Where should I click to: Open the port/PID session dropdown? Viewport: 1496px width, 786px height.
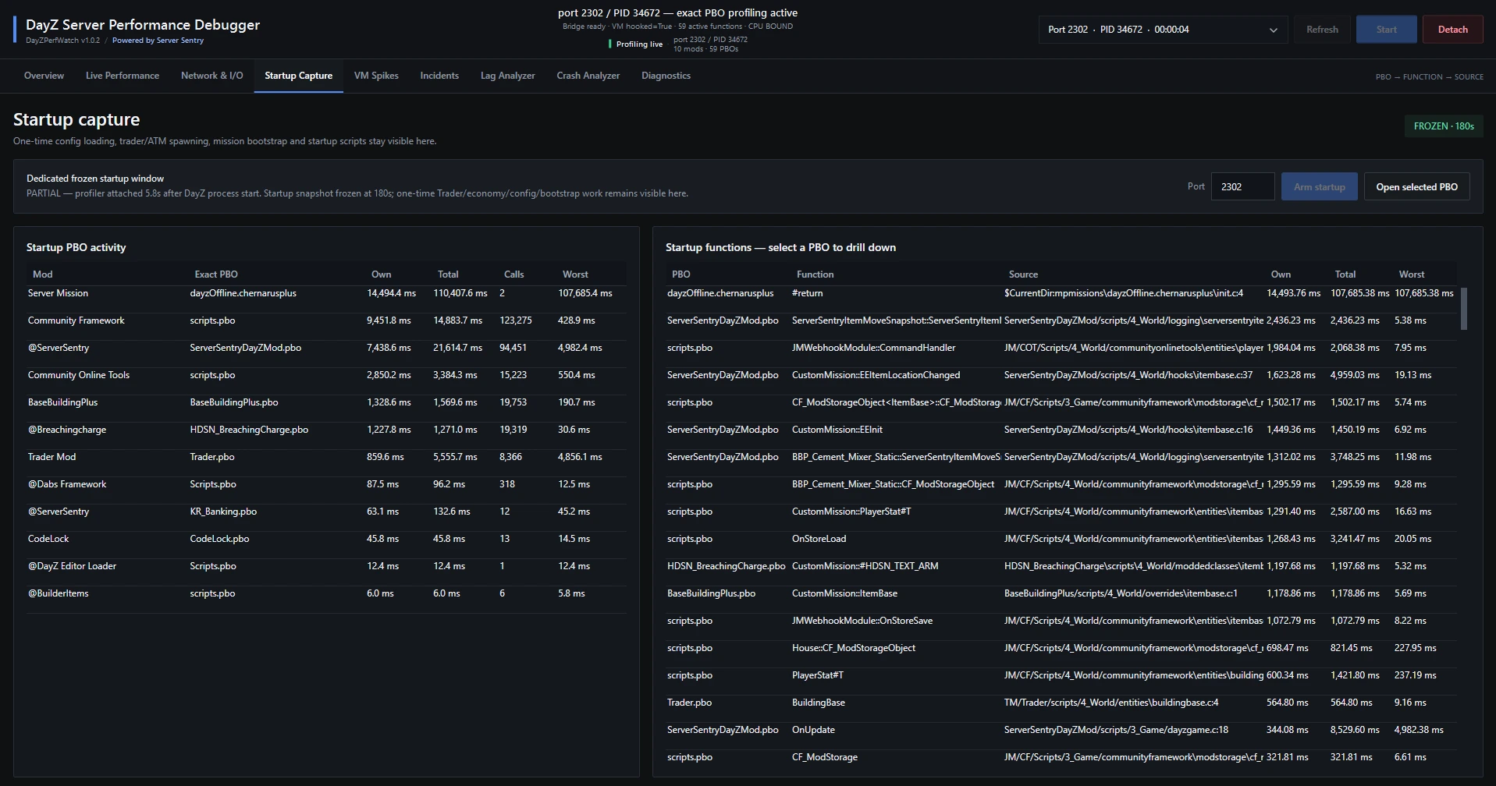click(x=1163, y=30)
